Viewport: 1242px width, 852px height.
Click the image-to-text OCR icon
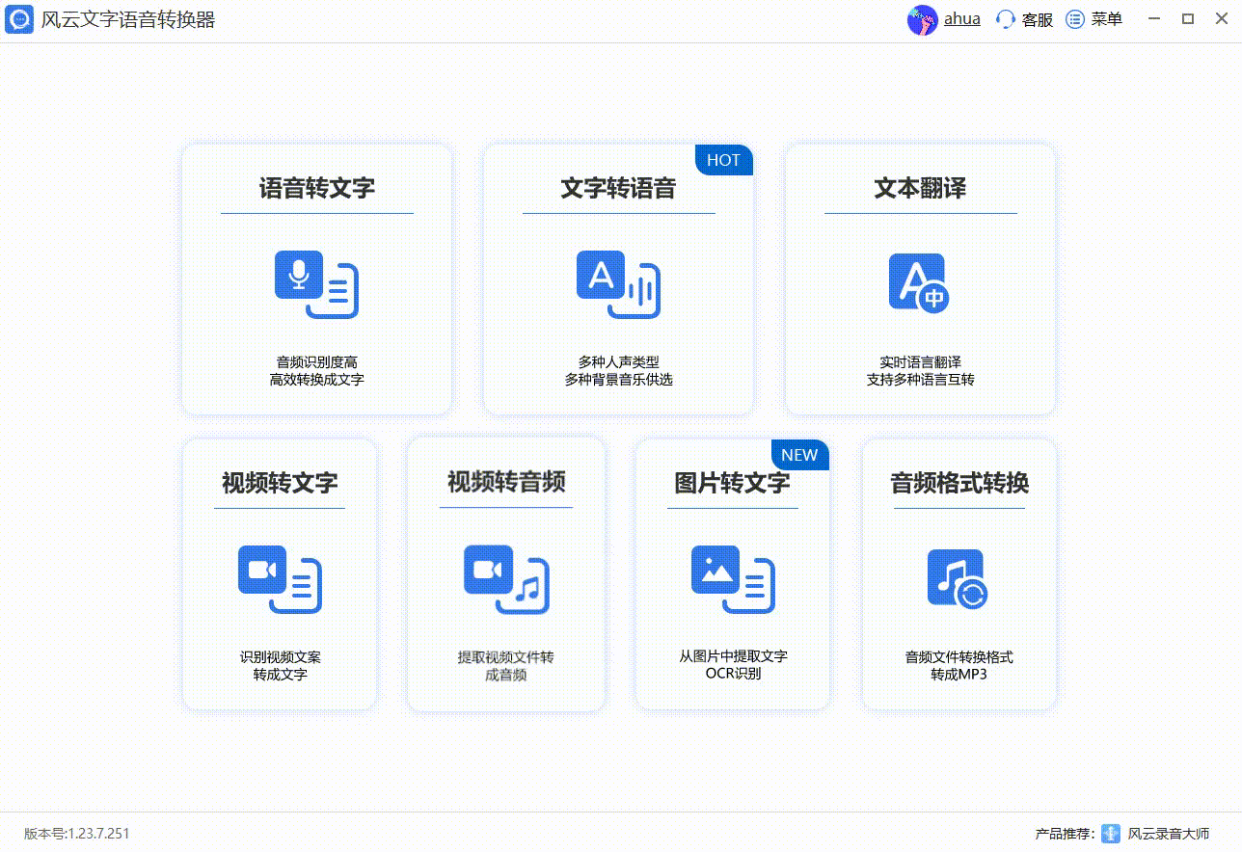tap(733, 579)
